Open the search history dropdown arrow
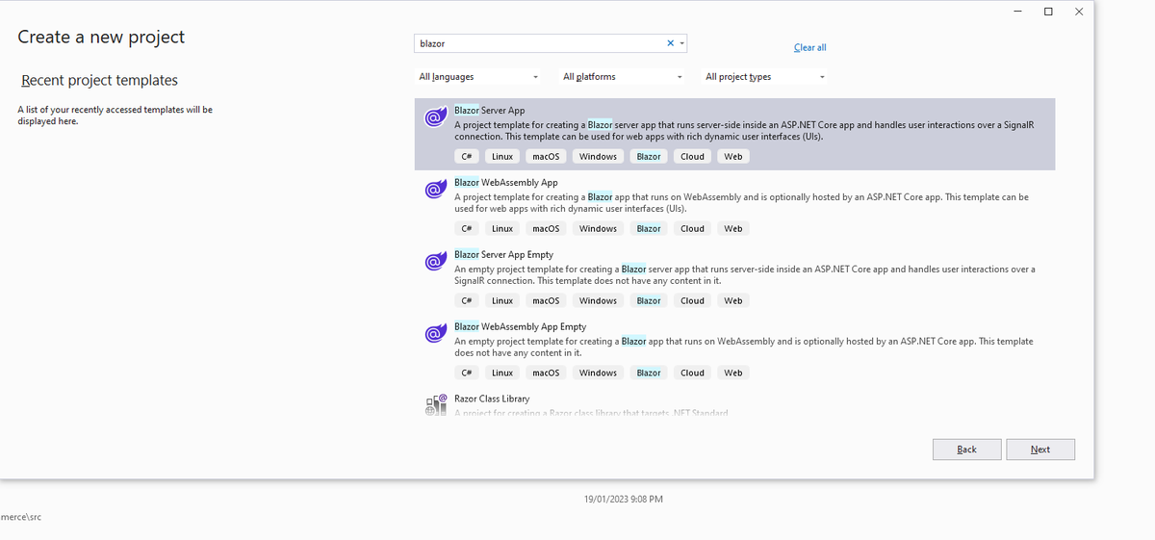 point(682,43)
